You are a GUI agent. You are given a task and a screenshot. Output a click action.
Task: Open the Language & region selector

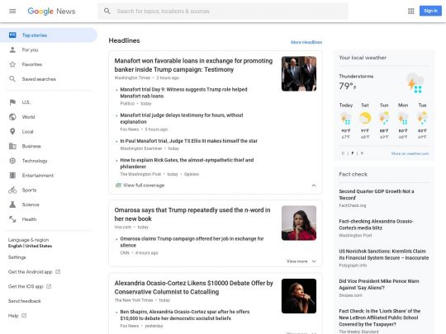[x=31, y=242]
